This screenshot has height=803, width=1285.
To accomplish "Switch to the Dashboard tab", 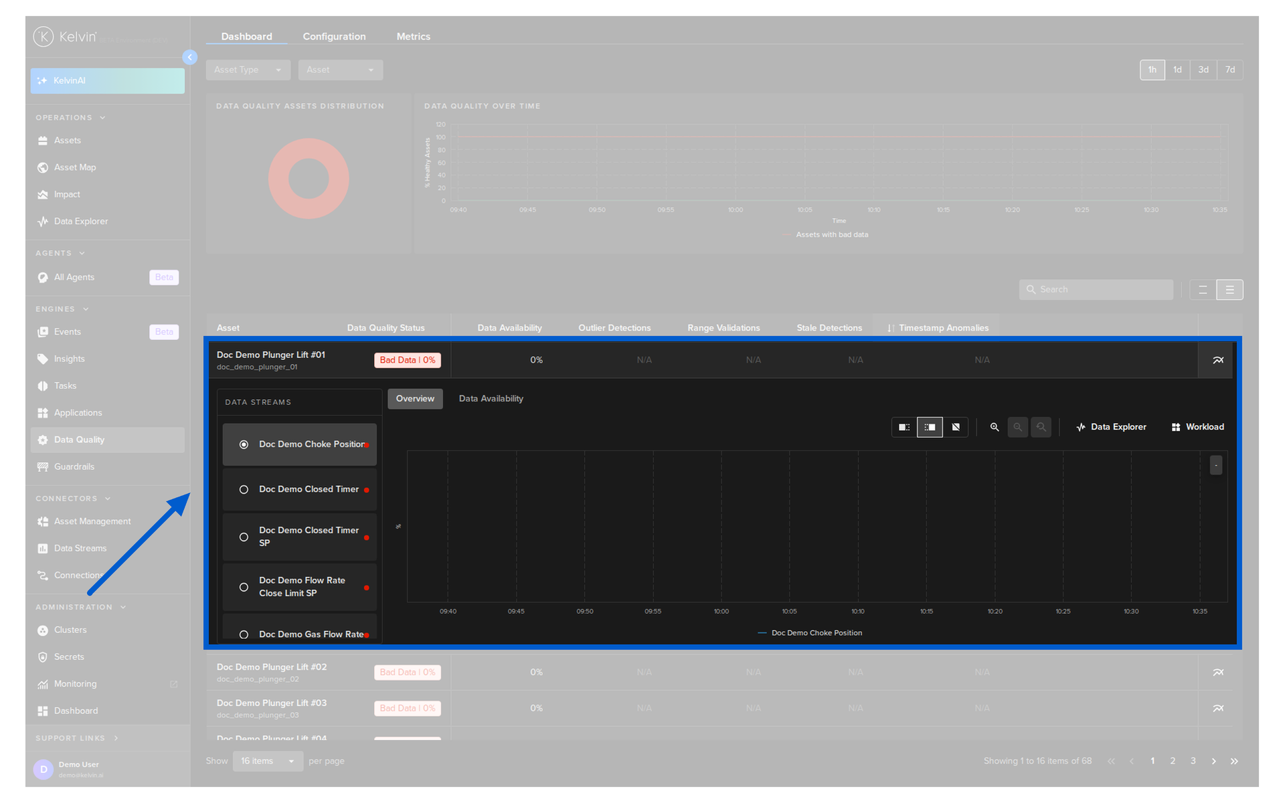I will point(246,36).
